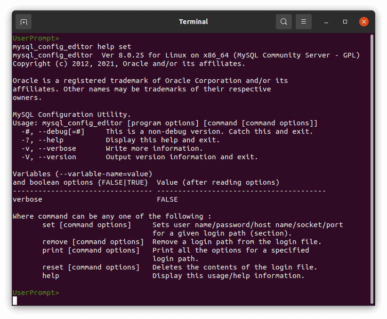Image resolution: width=387 pixels, height=319 pixels.
Task: Click 'Output version information and exit.' text
Action: point(182,157)
